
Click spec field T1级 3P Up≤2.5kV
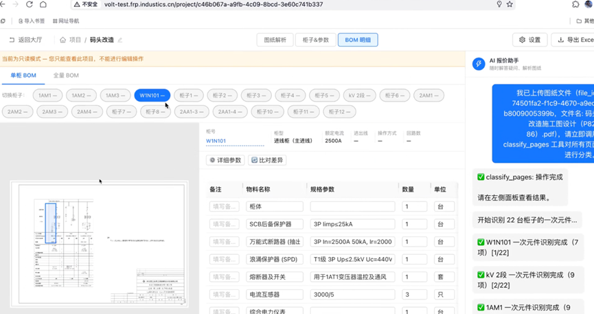click(x=352, y=260)
